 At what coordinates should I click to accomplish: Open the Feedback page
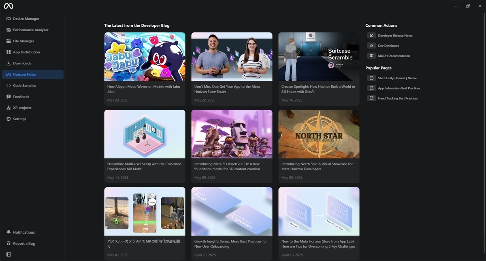click(33, 97)
